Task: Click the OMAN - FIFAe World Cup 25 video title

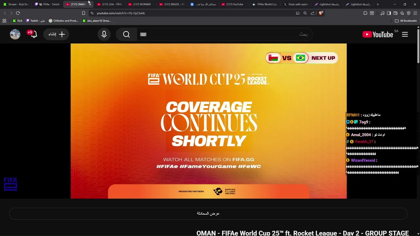Action: point(303,233)
